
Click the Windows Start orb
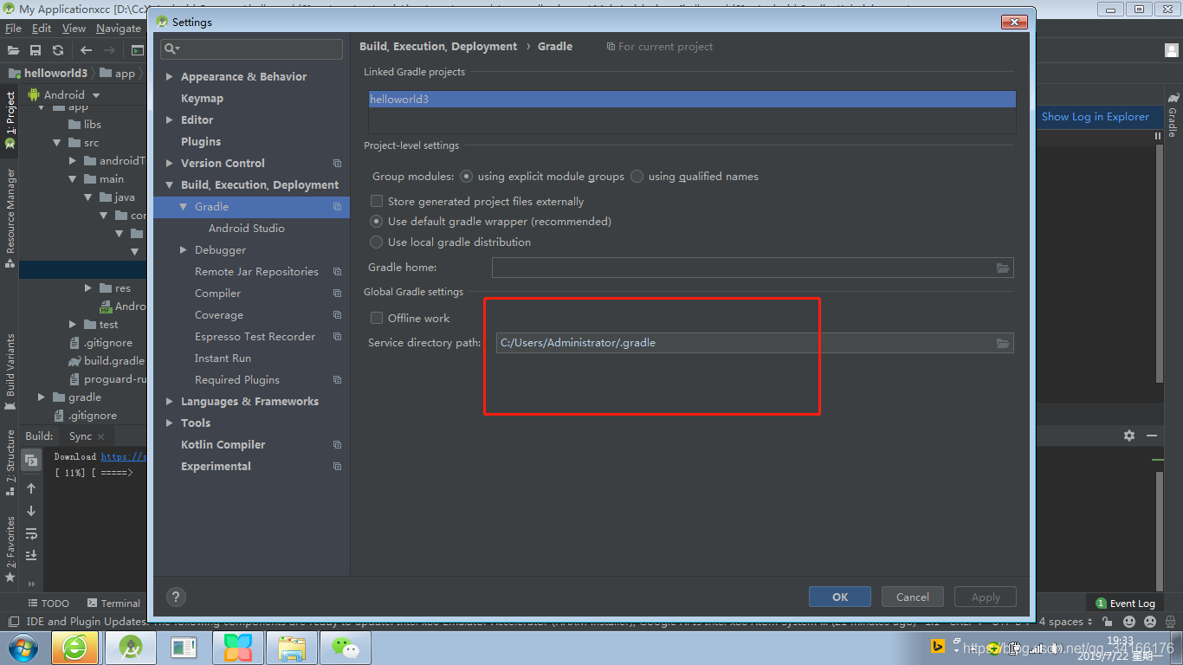point(22,648)
